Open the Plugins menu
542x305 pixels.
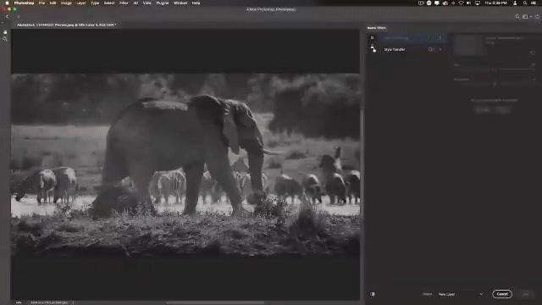tap(163, 3)
